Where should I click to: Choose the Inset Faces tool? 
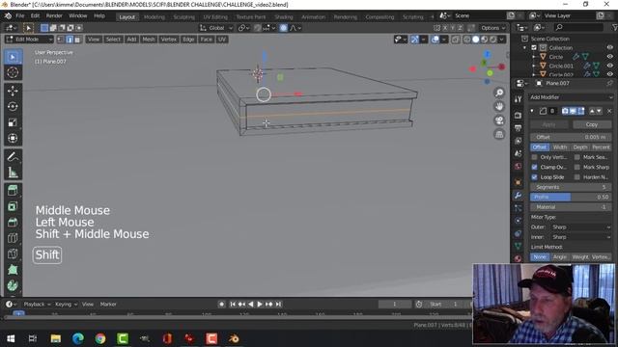click(x=13, y=206)
